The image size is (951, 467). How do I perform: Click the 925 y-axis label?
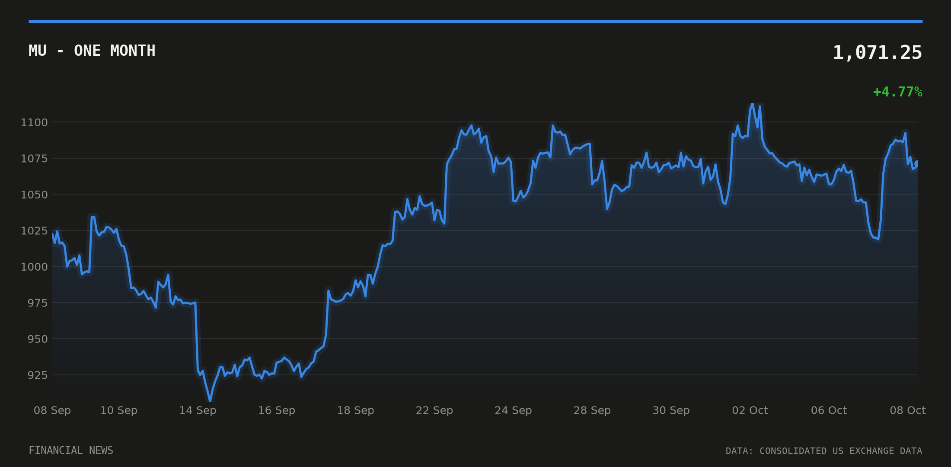(x=38, y=375)
